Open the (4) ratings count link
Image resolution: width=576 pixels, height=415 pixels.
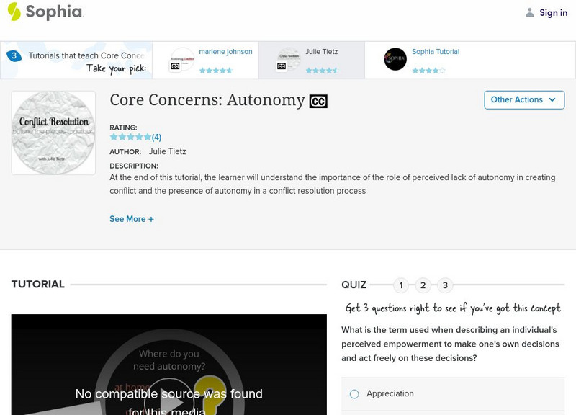pyautogui.click(x=156, y=138)
